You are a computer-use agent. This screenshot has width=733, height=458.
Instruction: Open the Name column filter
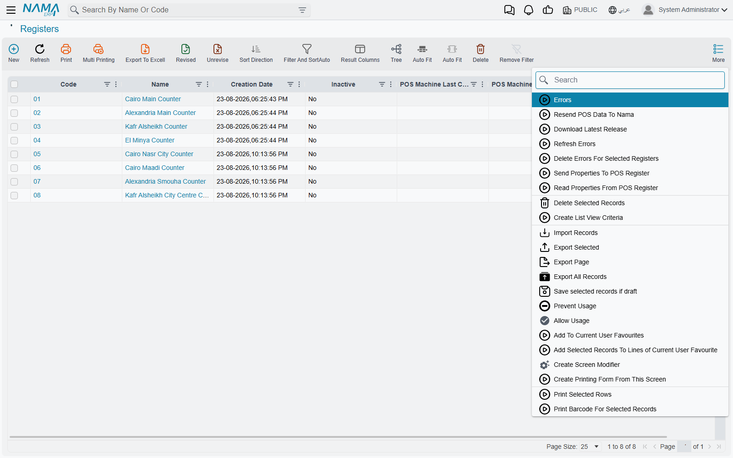pyautogui.click(x=199, y=84)
